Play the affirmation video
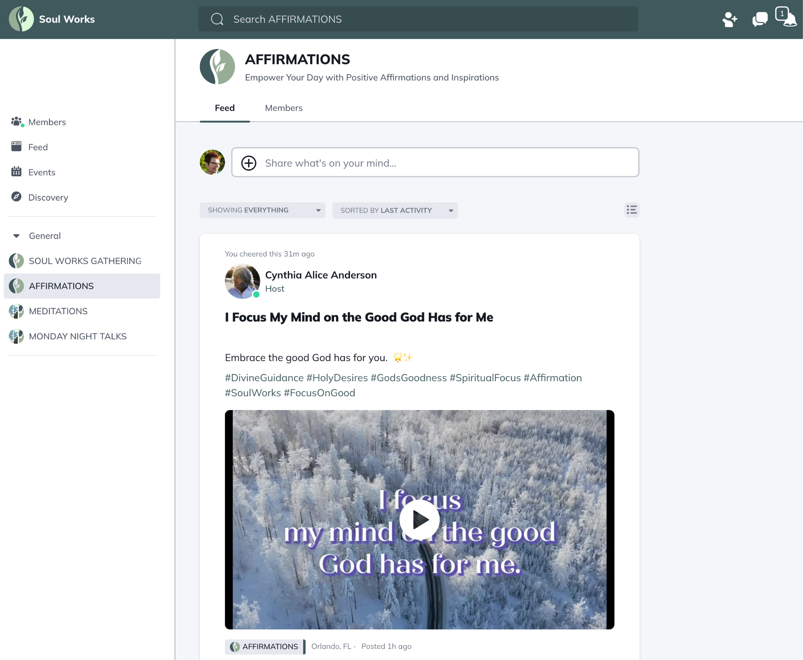 coord(419,519)
